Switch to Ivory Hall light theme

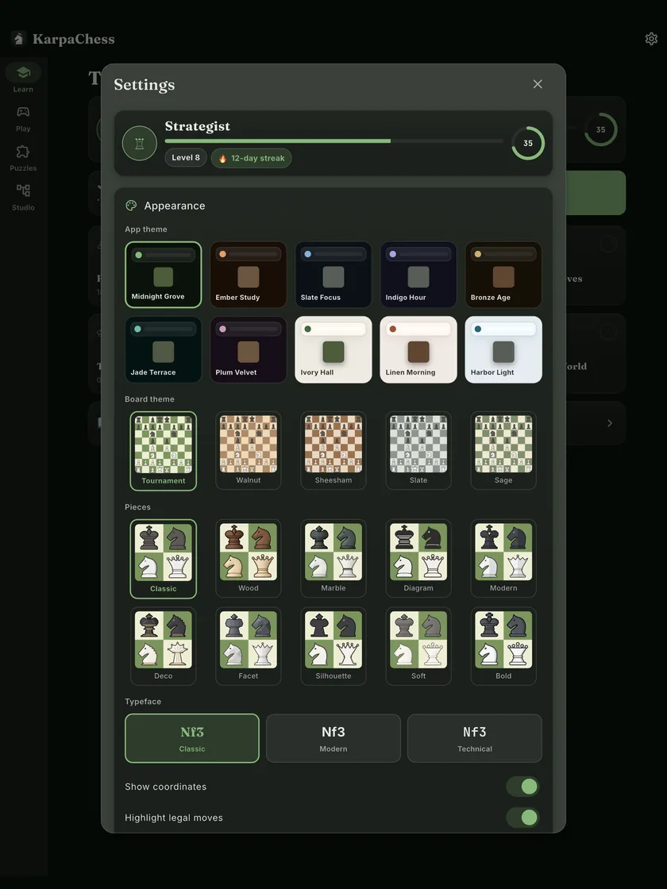333,350
